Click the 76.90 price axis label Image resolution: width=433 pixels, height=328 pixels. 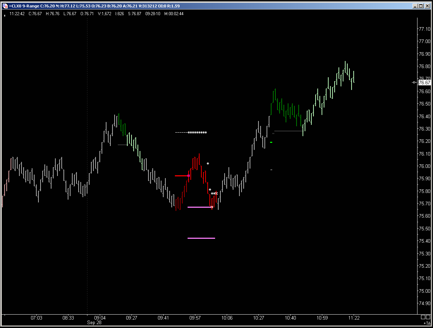tap(425, 54)
